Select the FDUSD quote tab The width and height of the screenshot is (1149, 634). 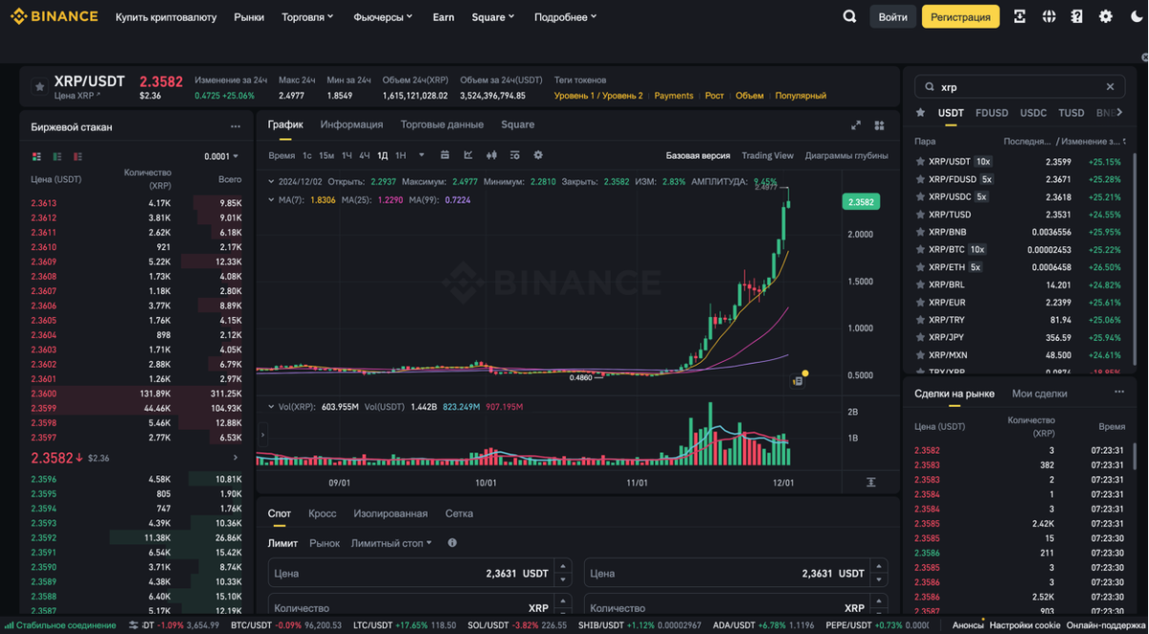tap(992, 113)
